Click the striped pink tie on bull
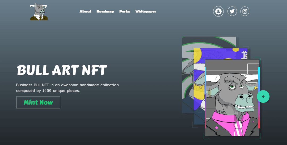Image resolution: width=287 pixels, height=145 pixels. click(x=238, y=128)
